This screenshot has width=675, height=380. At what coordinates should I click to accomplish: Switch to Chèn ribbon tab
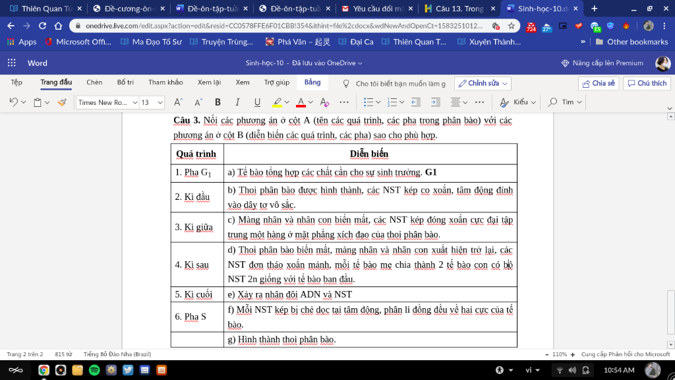(x=94, y=82)
